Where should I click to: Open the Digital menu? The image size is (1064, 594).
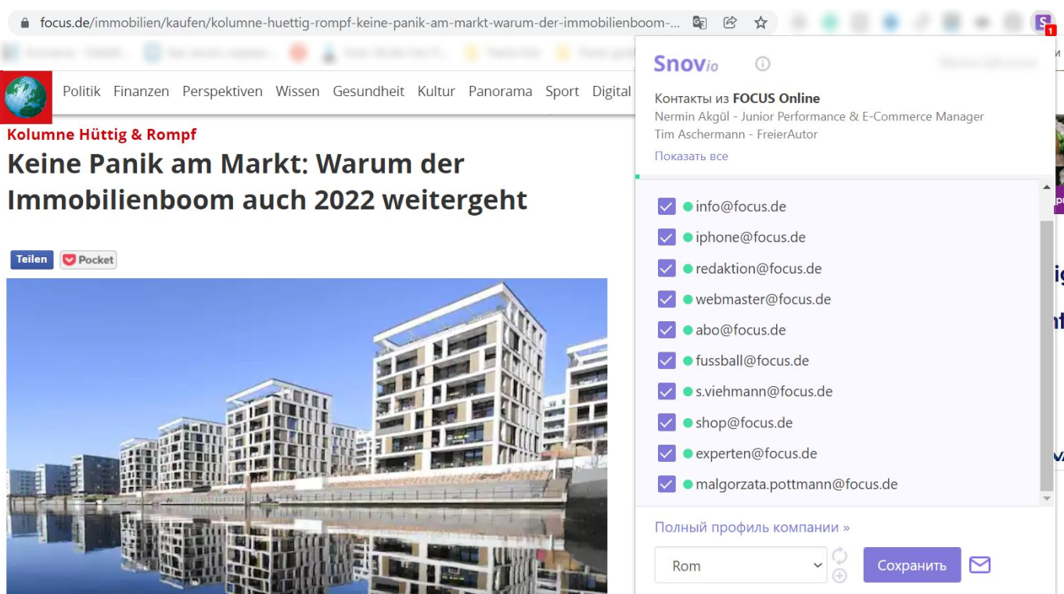pos(612,91)
